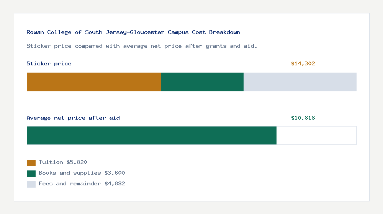
Task: Click the subtitle about grants and aid
Action: point(142,46)
